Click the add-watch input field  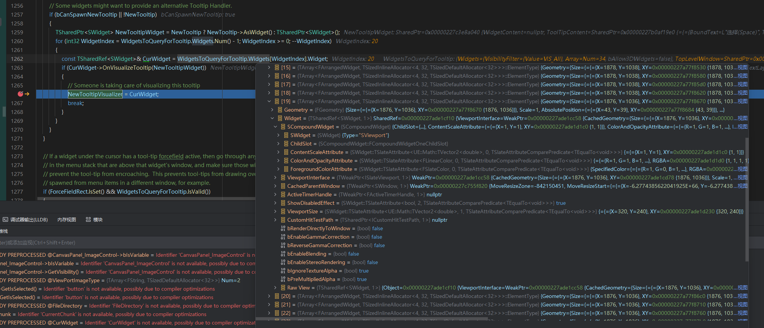coord(127,243)
